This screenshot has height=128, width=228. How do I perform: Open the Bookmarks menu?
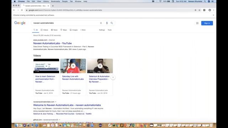[x=56, y=1]
